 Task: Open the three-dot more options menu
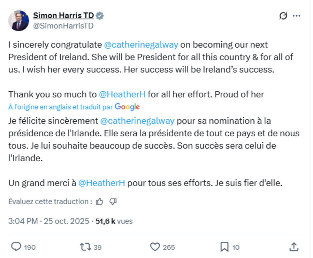click(x=297, y=16)
